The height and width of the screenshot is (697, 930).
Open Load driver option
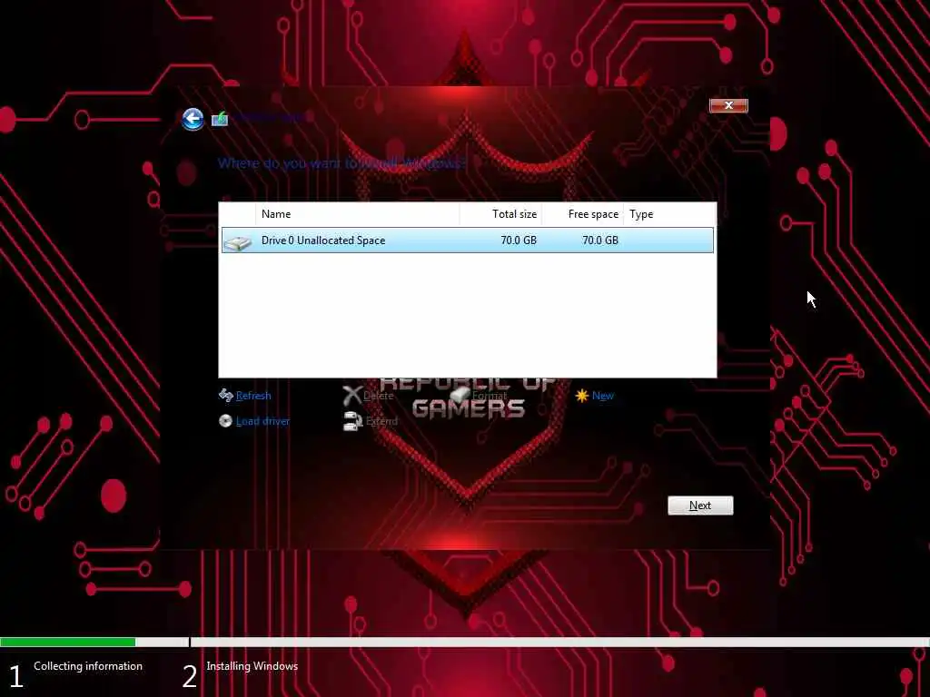pos(262,421)
